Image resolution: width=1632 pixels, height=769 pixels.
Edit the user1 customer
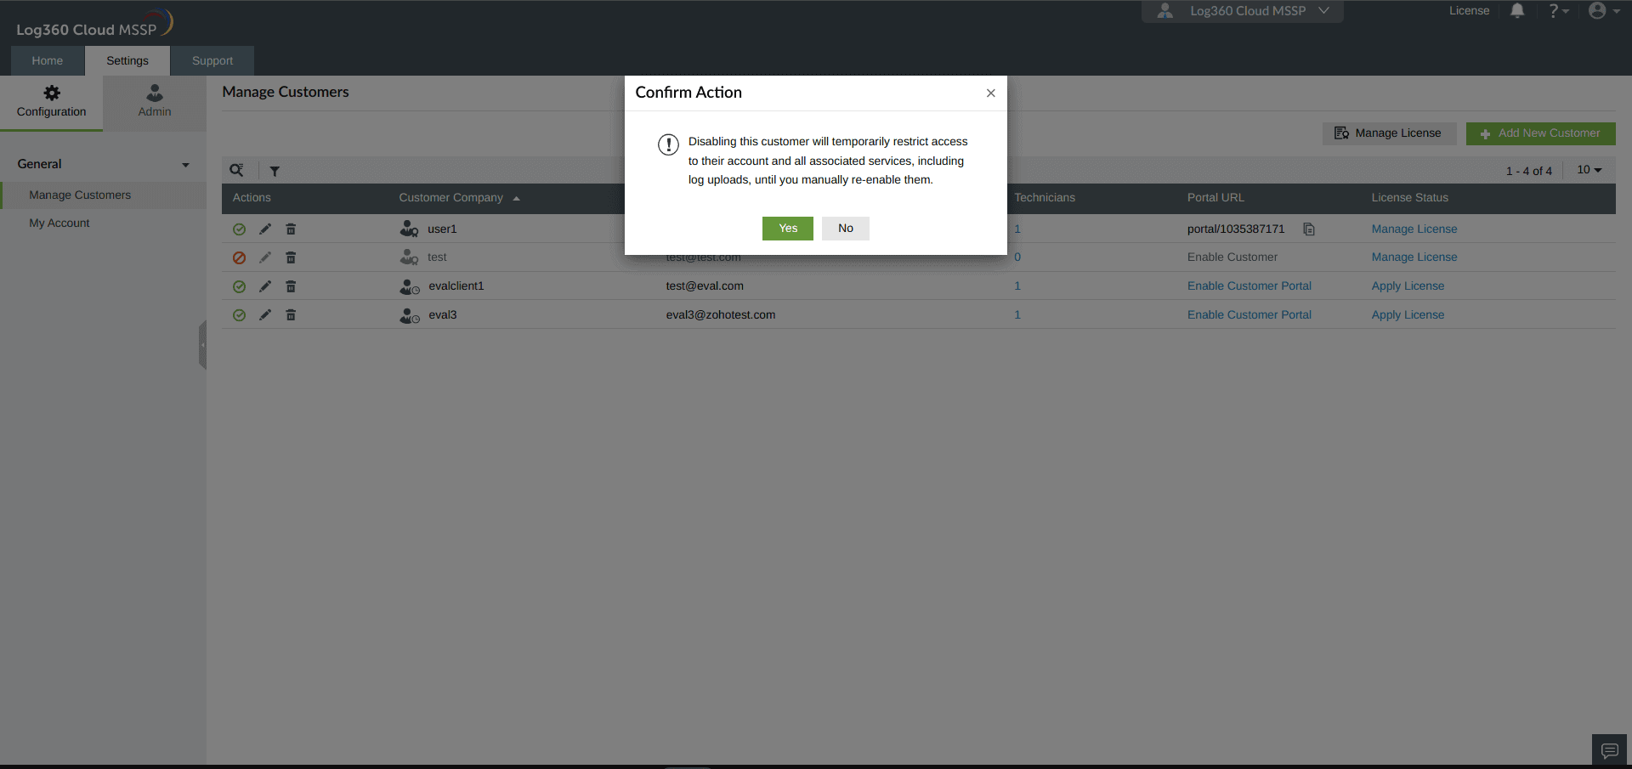point(265,229)
